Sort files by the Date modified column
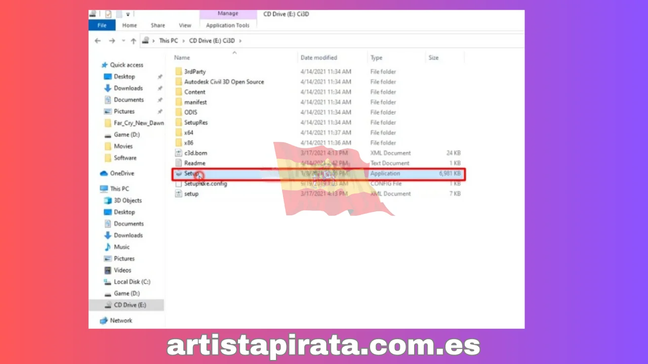This screenshot has width=648, height=364. pyautogui.click(x=318, y=58)
